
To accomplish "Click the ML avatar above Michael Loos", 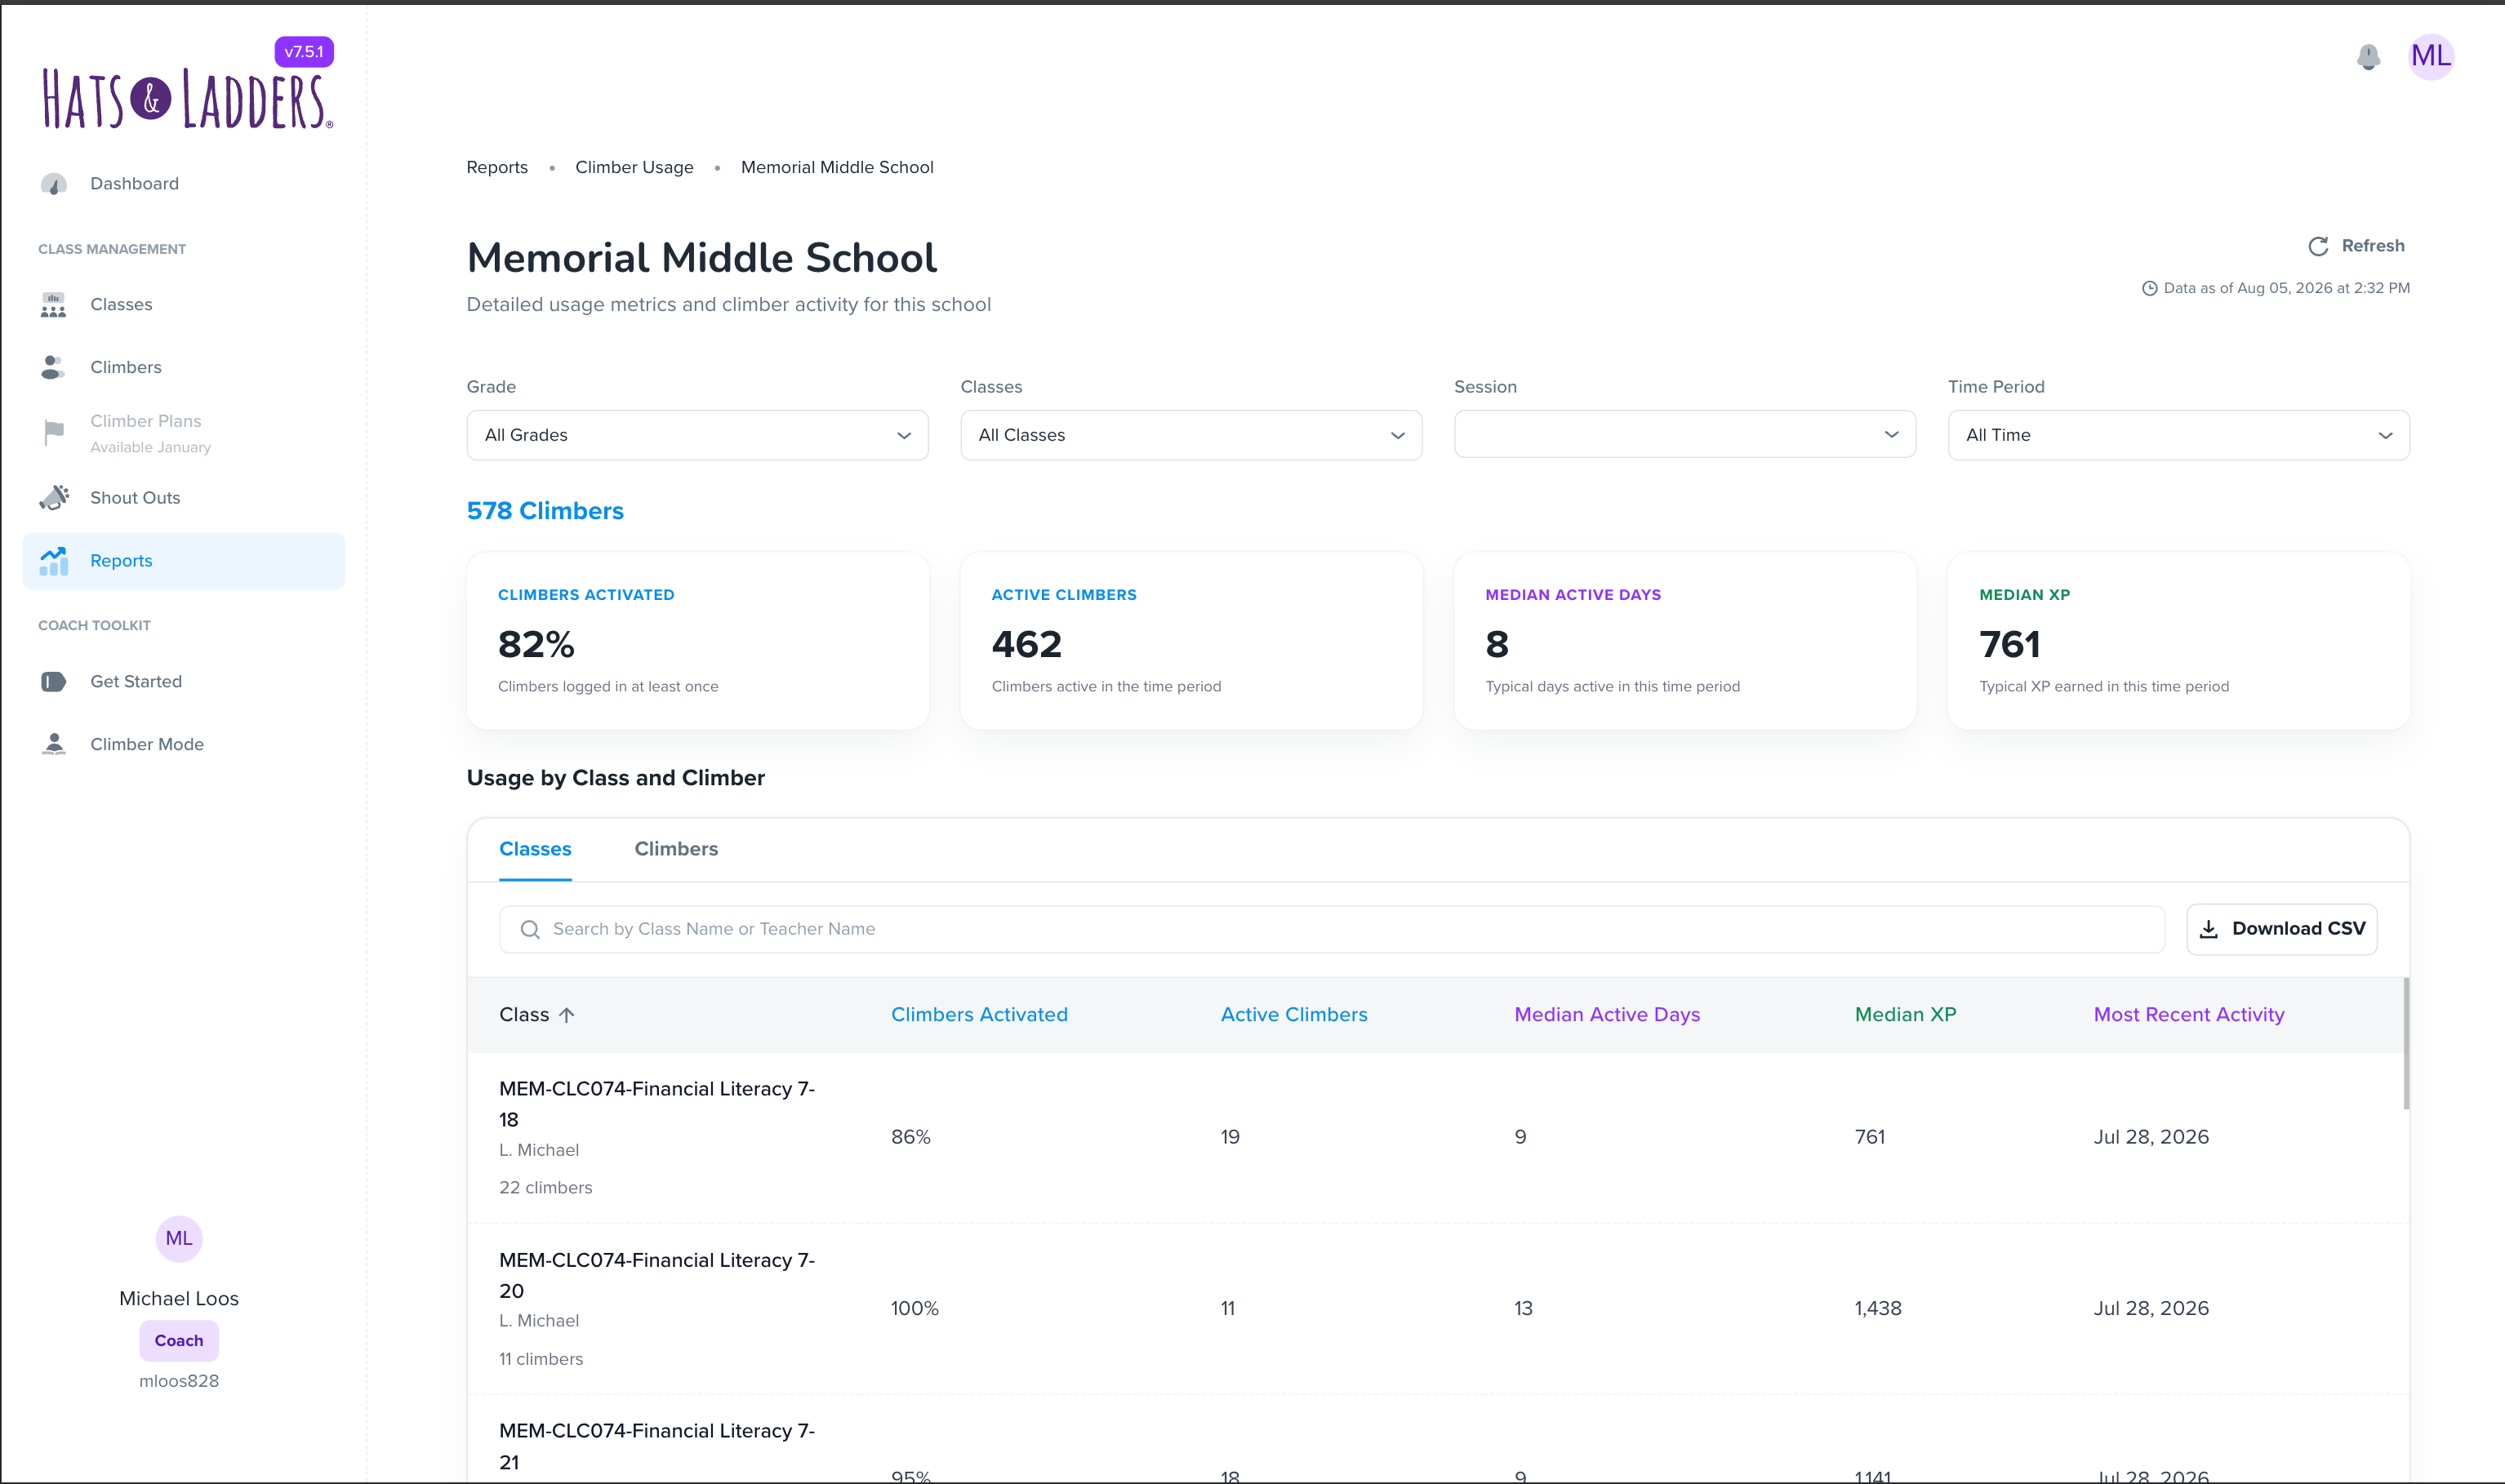I will 179,1239.
